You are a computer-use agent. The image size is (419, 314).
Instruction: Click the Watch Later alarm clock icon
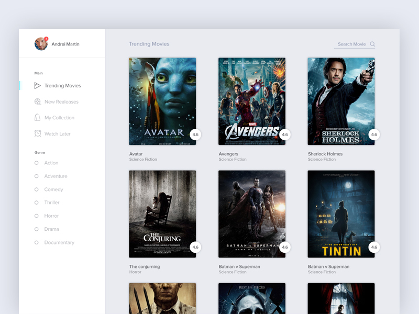pos(37,133)
